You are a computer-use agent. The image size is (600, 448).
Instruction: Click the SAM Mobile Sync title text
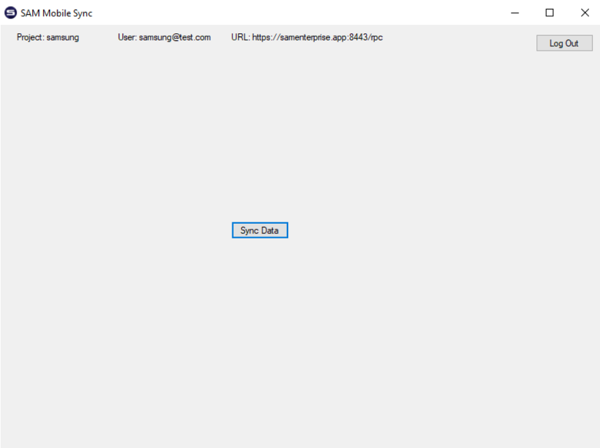coord(56,13)
